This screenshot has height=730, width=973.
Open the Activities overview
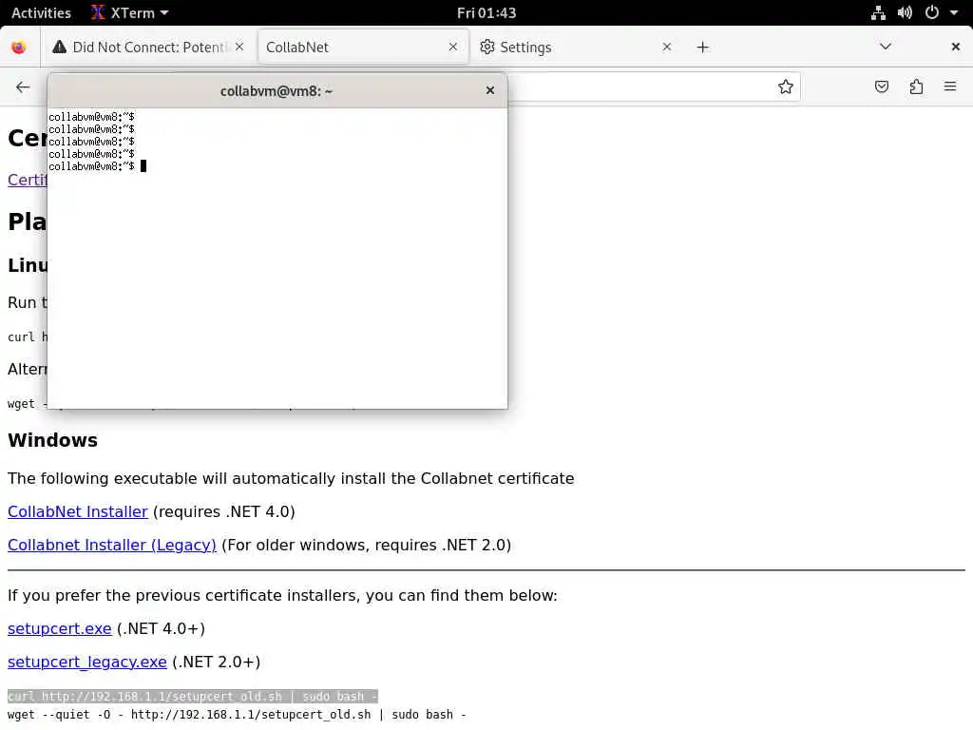41,13
